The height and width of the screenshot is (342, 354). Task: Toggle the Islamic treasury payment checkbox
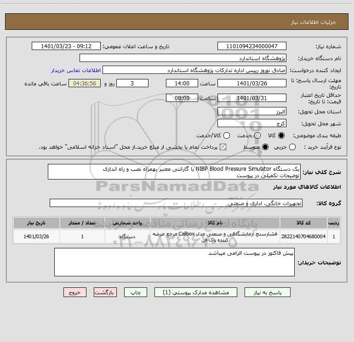223,147
